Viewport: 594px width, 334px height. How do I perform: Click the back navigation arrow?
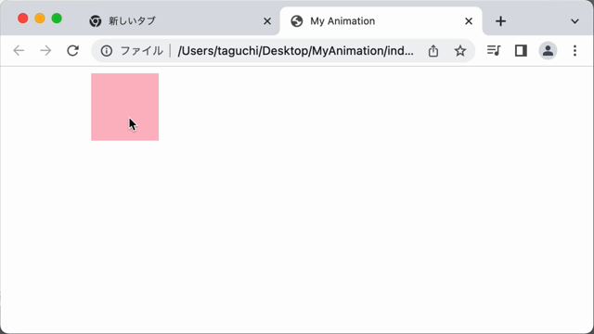[x=19, y=50]
